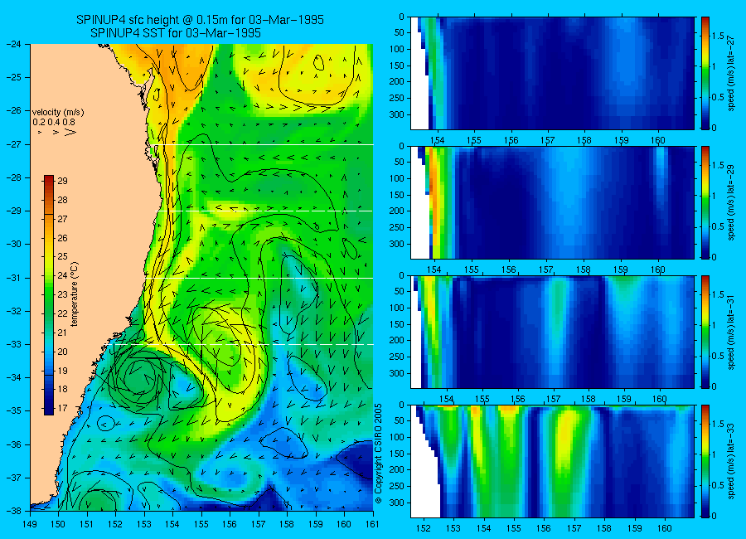
Task: Click the '29' tick on the temperature scale
Action: point(62,181)
